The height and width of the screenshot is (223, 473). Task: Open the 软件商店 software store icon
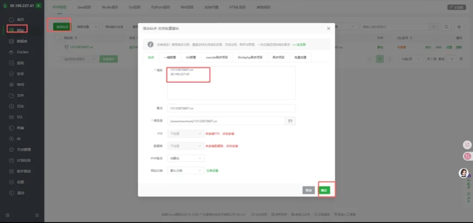[11, 171]
